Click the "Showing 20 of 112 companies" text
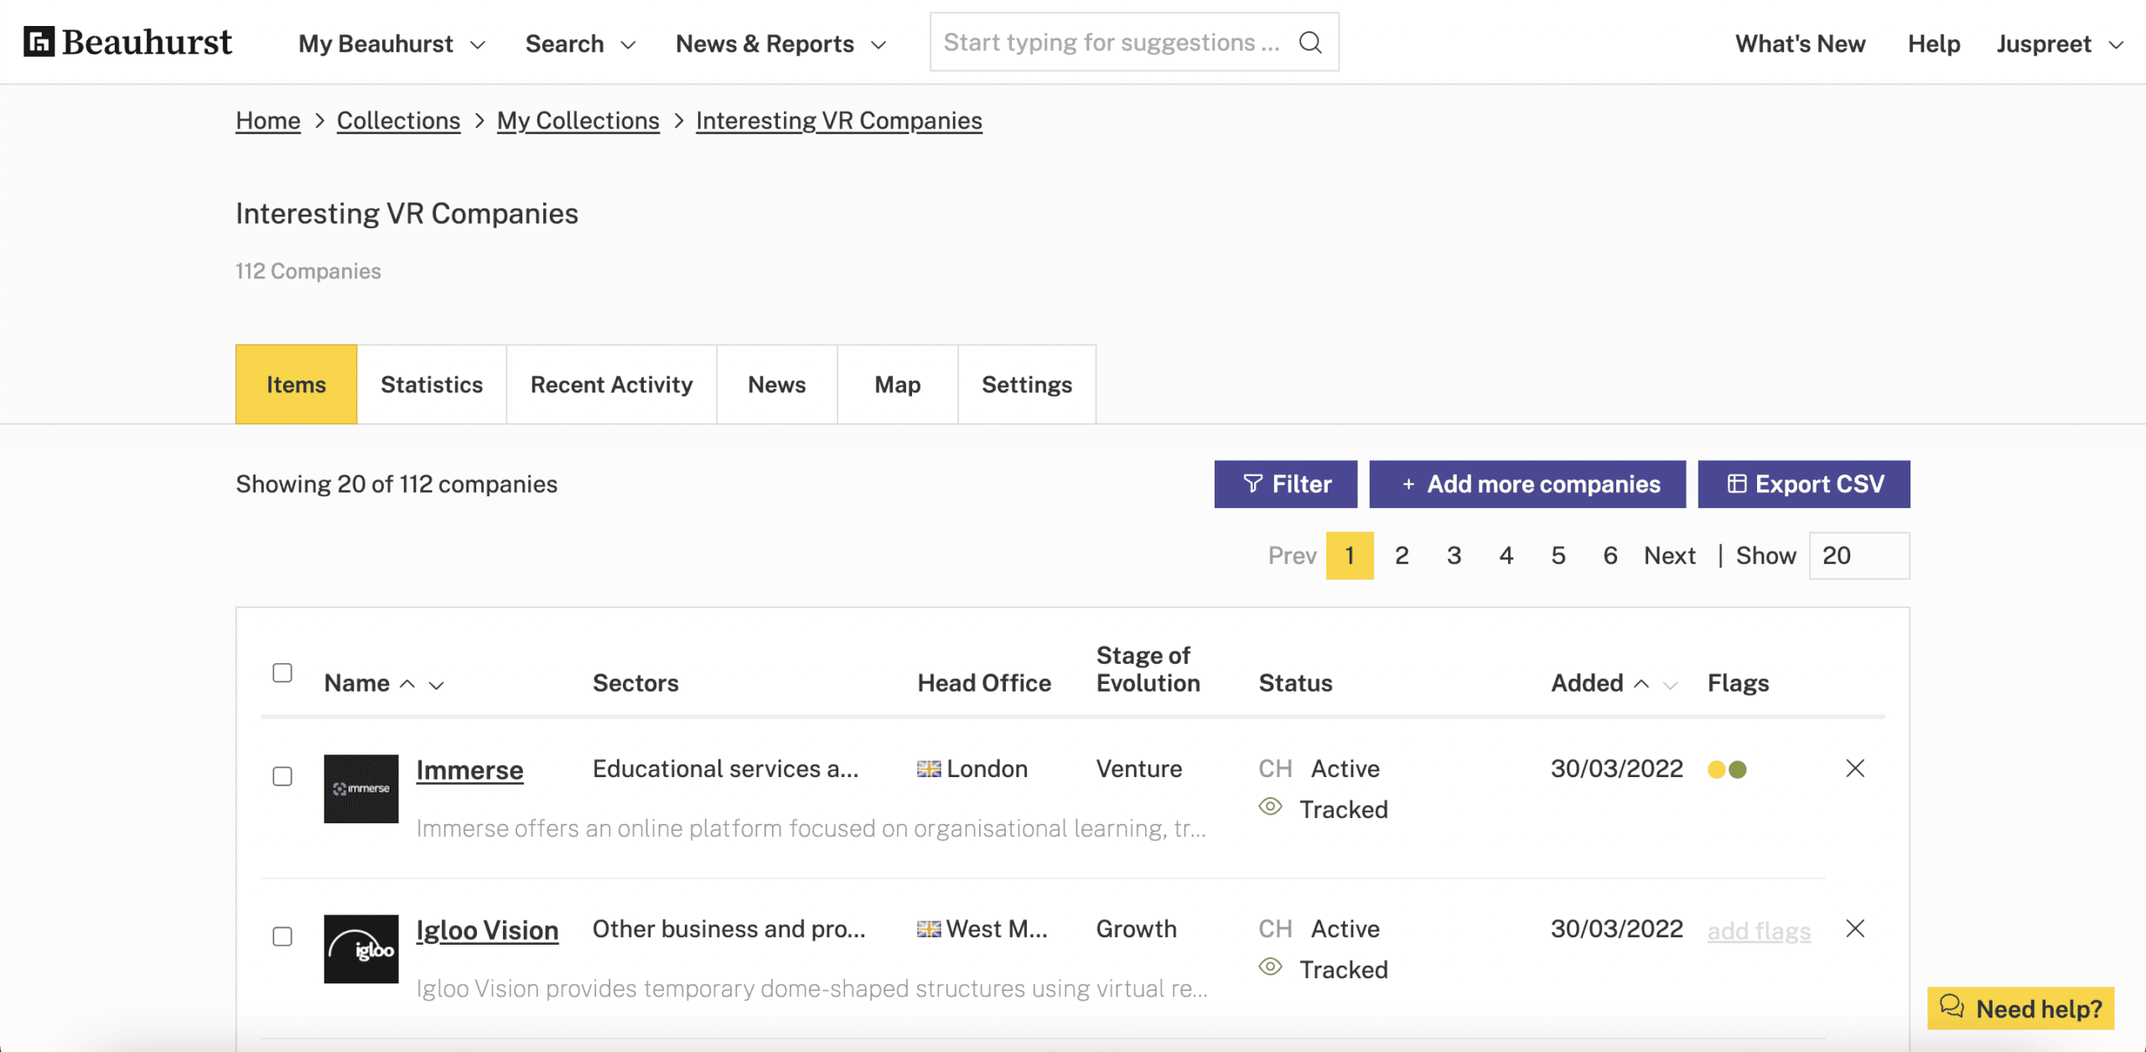 tap(396, 484)
